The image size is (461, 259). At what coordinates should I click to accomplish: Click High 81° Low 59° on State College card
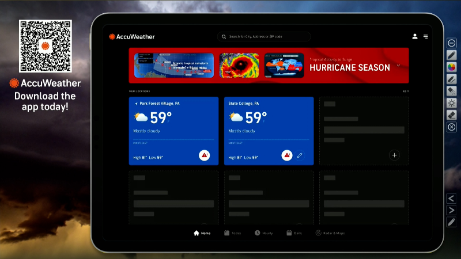(x=243, y=158)
